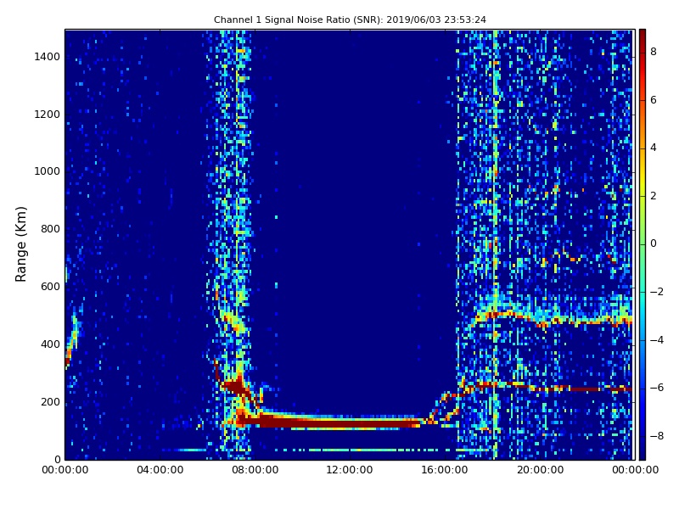This screenshot has width=679, height=509.
Task: Click the 800 y-axis tick label
Action: pos(50,229)
